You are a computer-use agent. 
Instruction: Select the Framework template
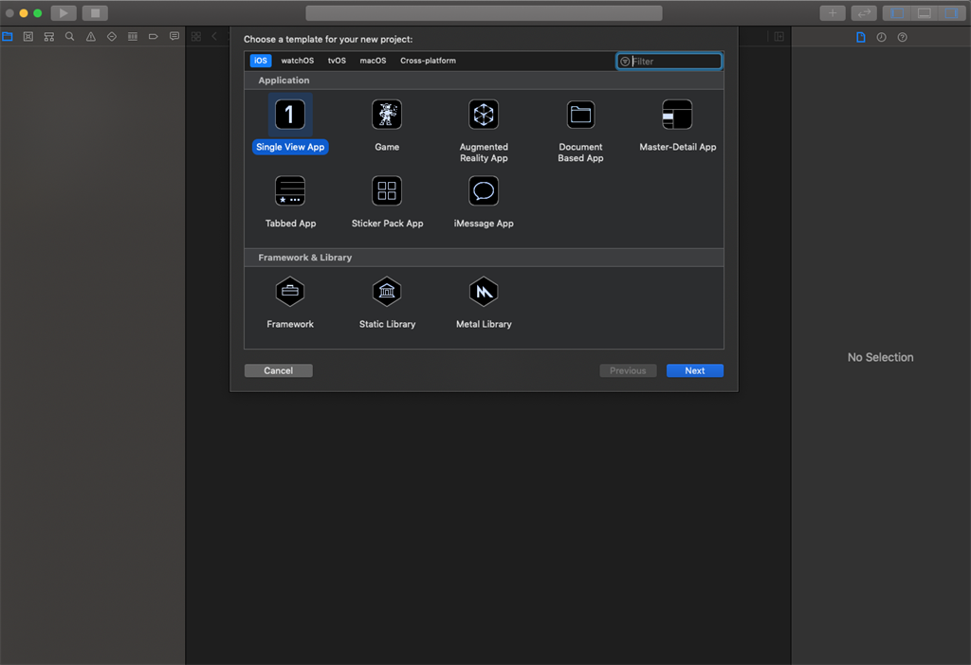tap(290, 292)
